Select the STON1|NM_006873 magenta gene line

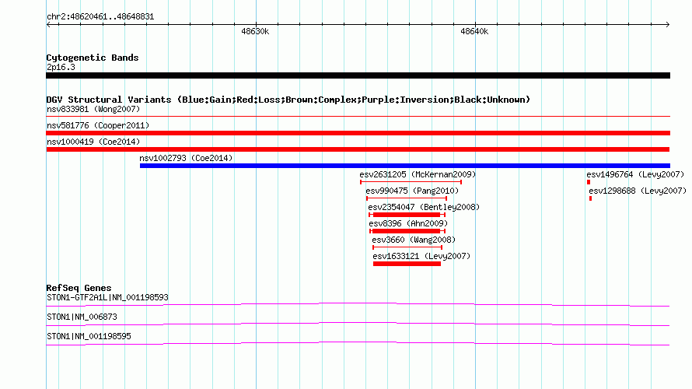click(x=358, y=324)
